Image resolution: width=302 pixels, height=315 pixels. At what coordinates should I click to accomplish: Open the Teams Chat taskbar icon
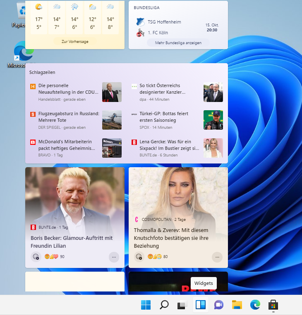pos(219,305)
